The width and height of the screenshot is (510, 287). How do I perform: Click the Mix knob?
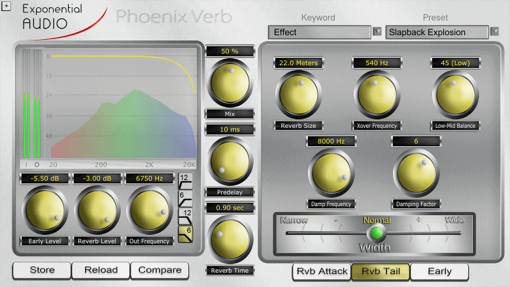[230, 83]
